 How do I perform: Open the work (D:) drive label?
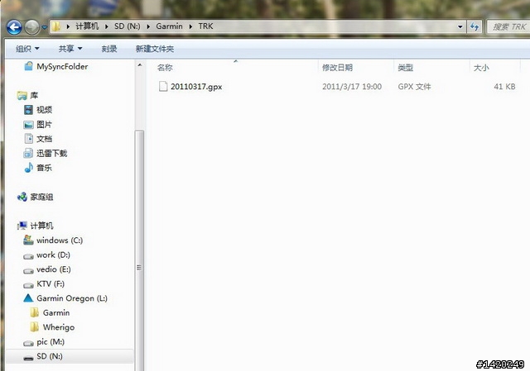pyautogui.click(x=53, y=255)
